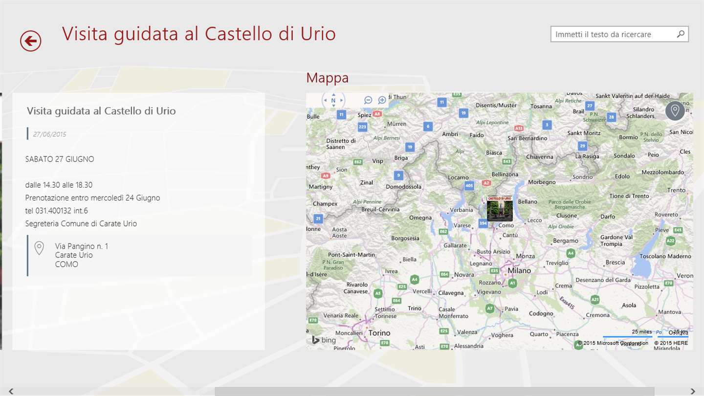
Task: Pan map east with compass right arrow
Action: tap(342, 101)
